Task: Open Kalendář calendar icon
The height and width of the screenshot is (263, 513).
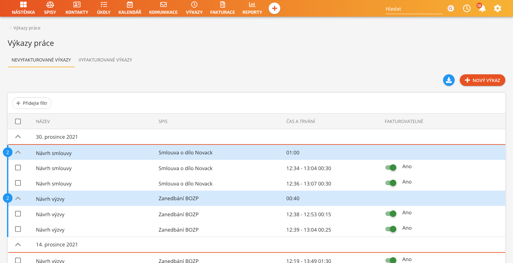Action: pos(130,4)
